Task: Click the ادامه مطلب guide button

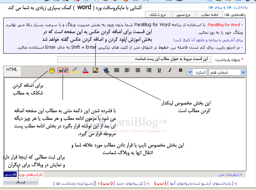Action: coord(210,15)
